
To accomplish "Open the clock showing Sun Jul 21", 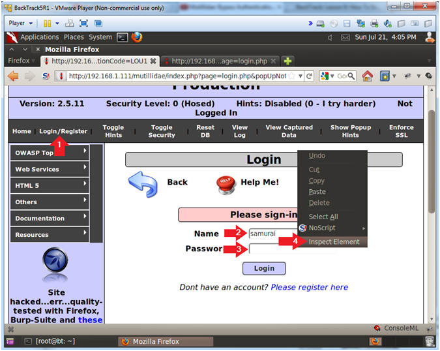I will pos(385,37).
